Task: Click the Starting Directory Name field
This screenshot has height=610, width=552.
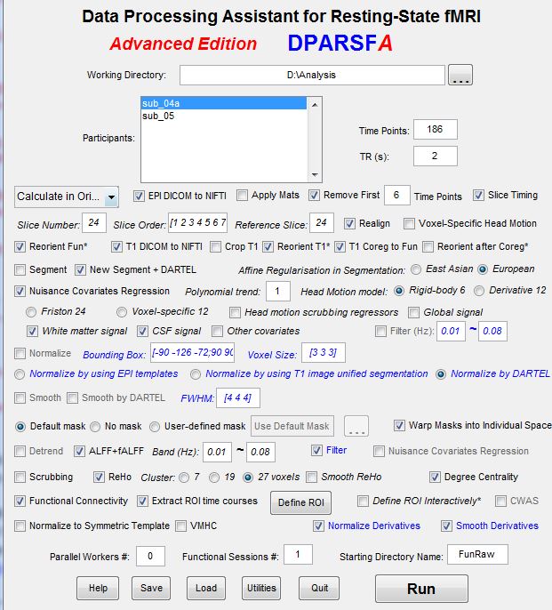Action: click(x=477, y=554)
